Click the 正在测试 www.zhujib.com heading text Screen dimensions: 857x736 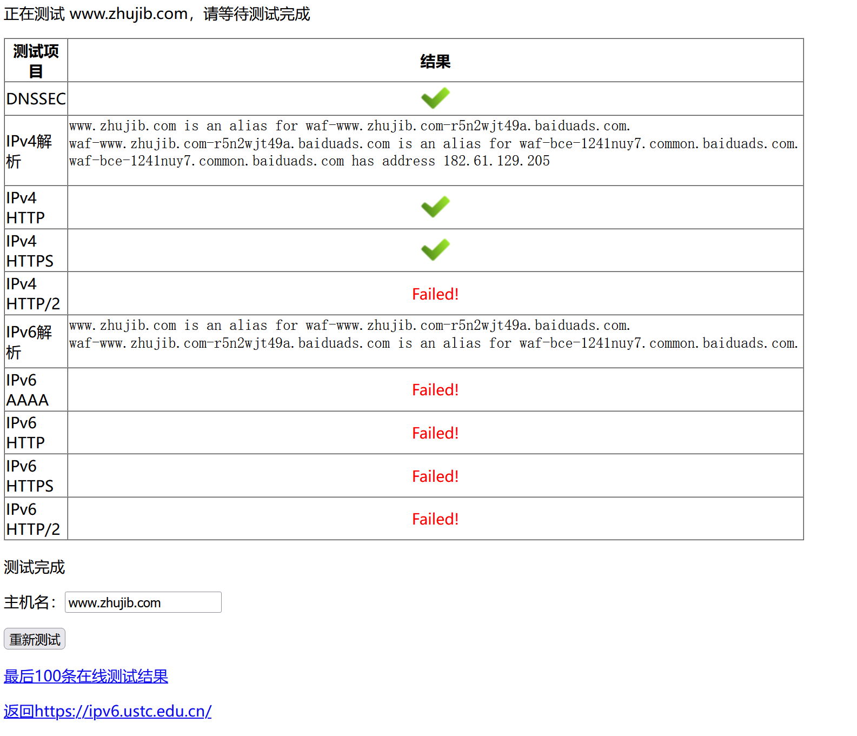click(x=157, y=14)
